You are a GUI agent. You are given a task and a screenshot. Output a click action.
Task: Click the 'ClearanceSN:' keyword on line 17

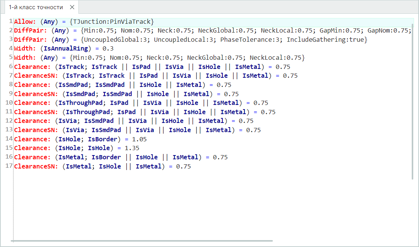(x=36, y=167)
